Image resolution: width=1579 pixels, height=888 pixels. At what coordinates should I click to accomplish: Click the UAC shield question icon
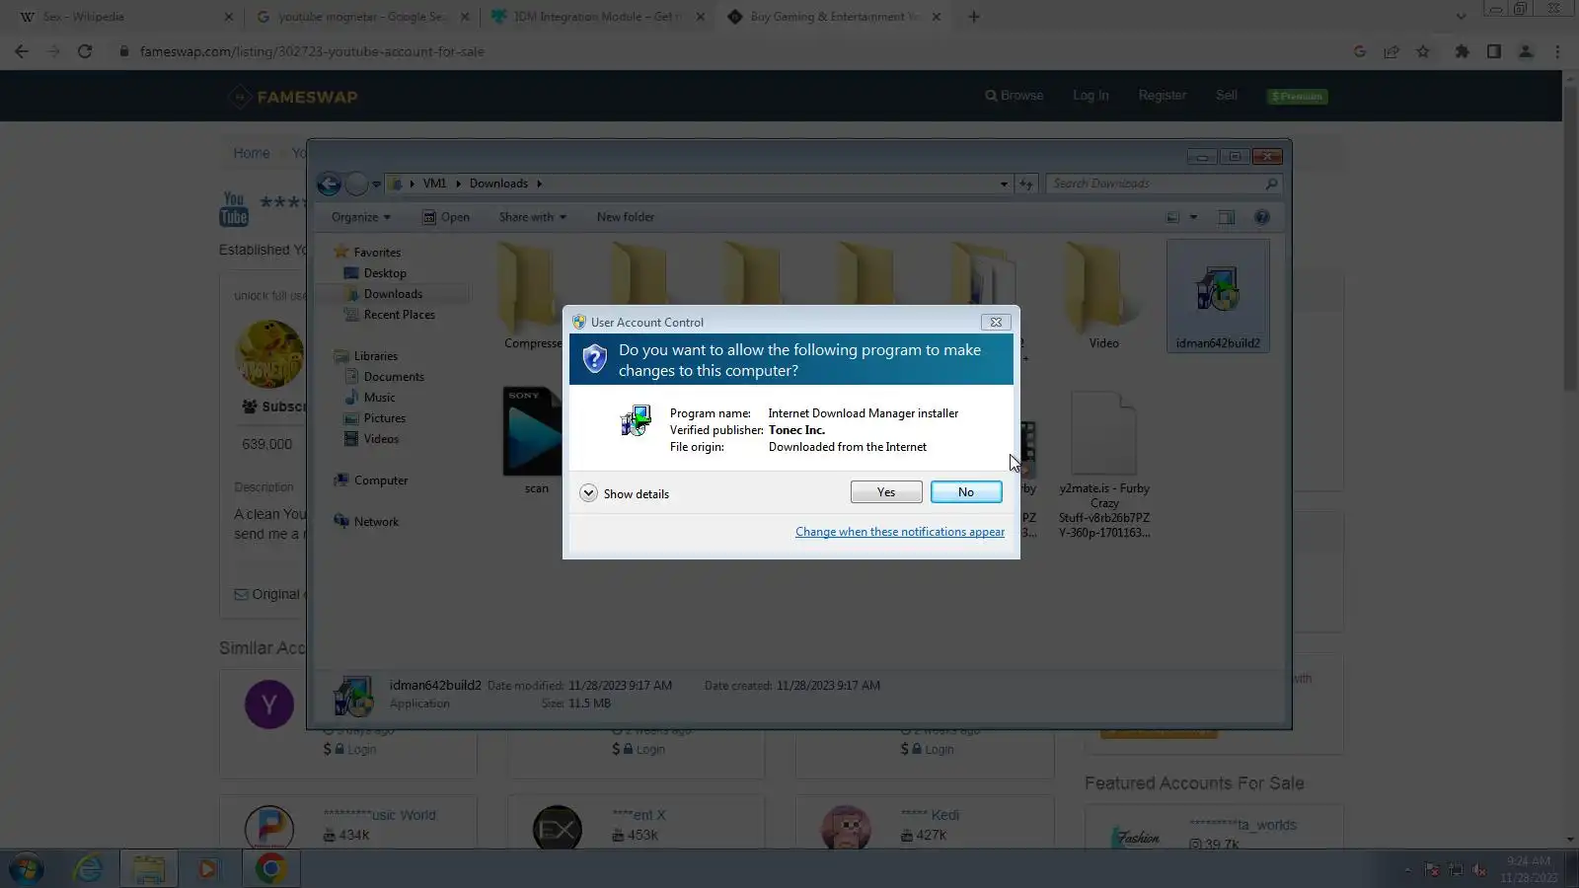[594, 358]
